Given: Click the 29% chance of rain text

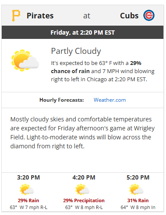Looking at the screenshot, I should coord(96,67).
